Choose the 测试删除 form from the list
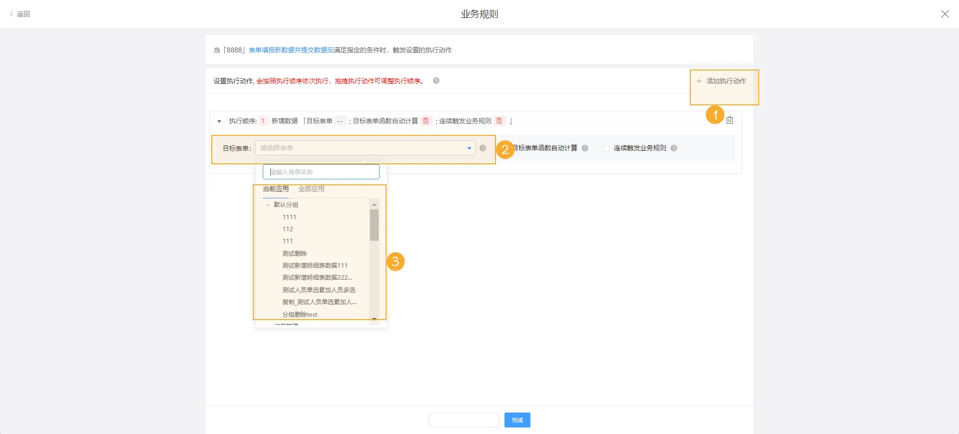This screenshot has width=959, height=434. [x=294, y=254]
